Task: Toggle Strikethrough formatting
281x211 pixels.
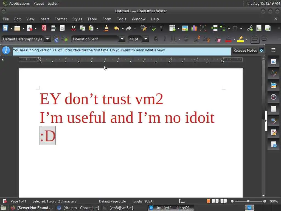Action: tap(186, 39)
